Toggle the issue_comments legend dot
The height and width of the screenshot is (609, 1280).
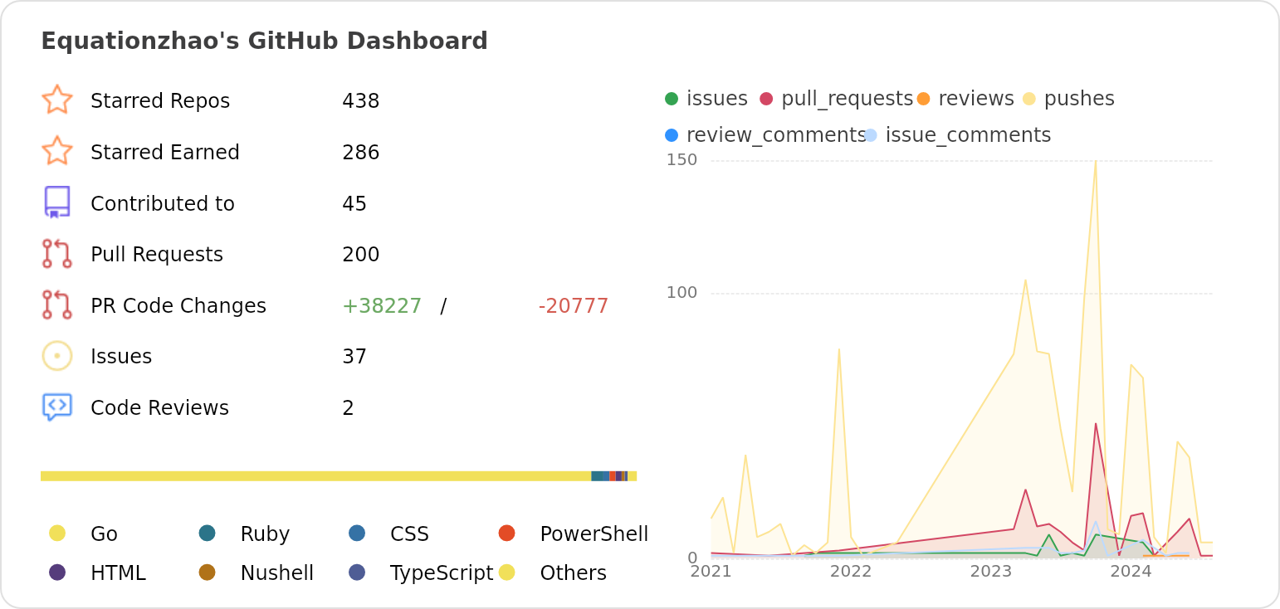coord(871,135)
